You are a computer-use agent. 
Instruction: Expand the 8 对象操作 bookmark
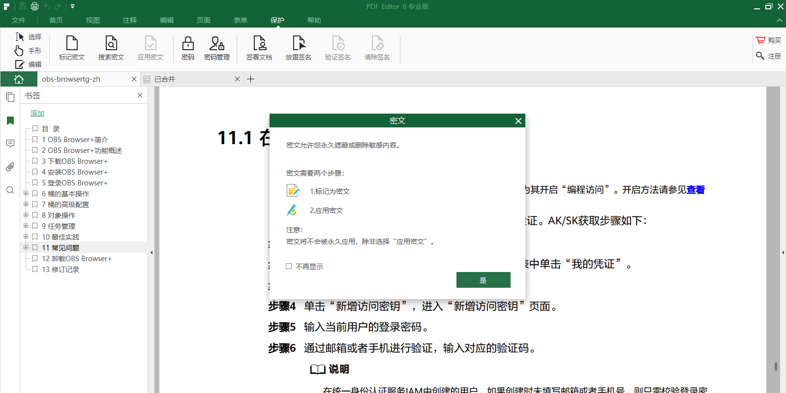[x=26, y=215]
